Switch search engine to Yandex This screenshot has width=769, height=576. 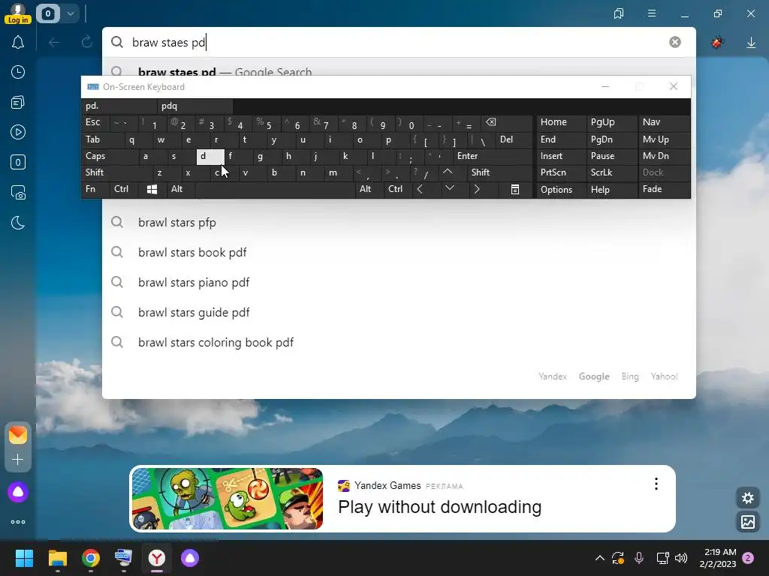tap(553, 376)
